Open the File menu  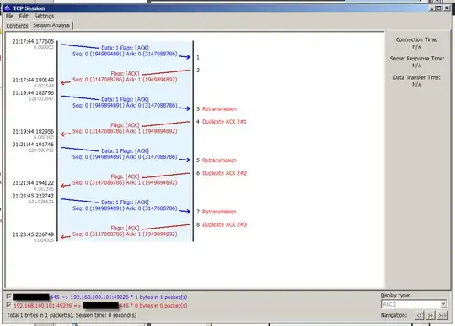click(x=9, y=16)
